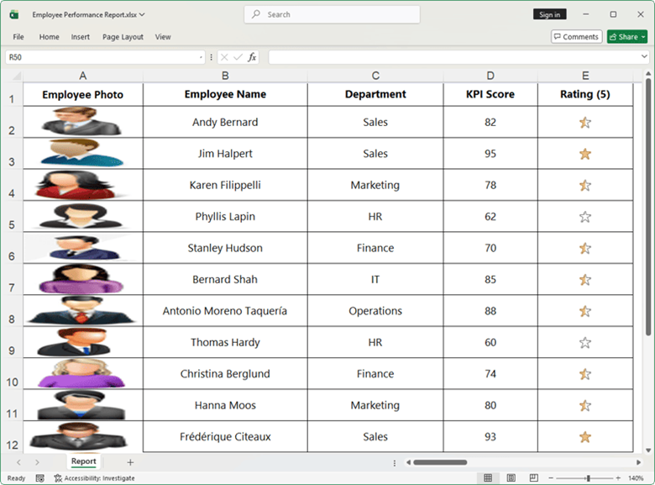
Task: Click the zoom in plus button
Action: 618,478
